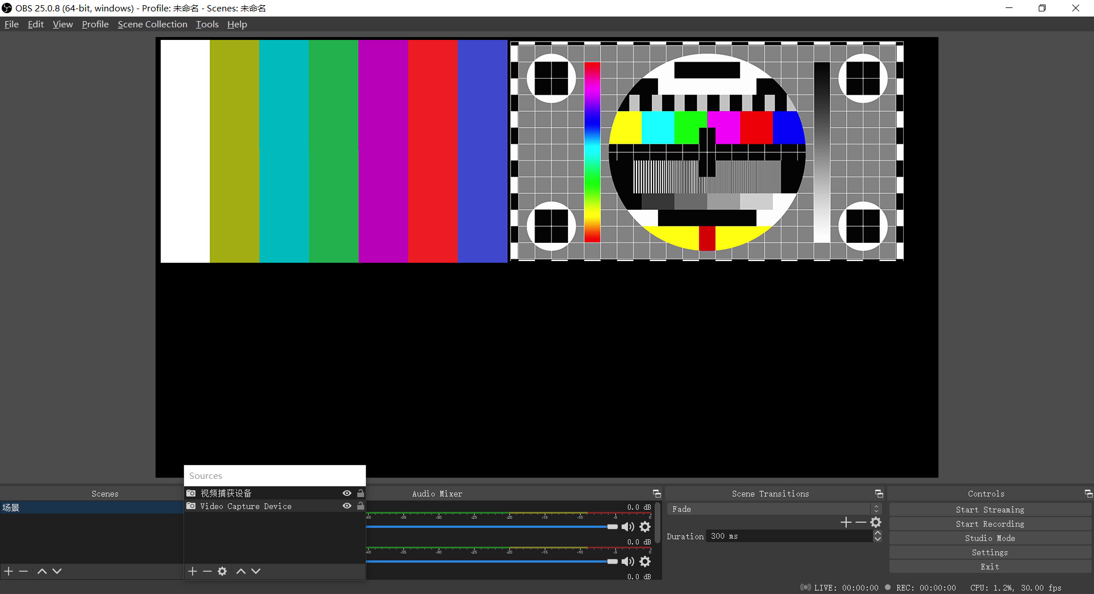Lock the Video Capture Device source
This screenshot has width=1094, height=594.
361,506
